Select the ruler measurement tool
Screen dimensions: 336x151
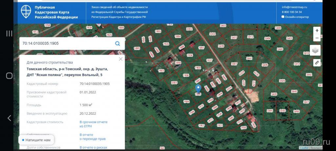[317, 62]
